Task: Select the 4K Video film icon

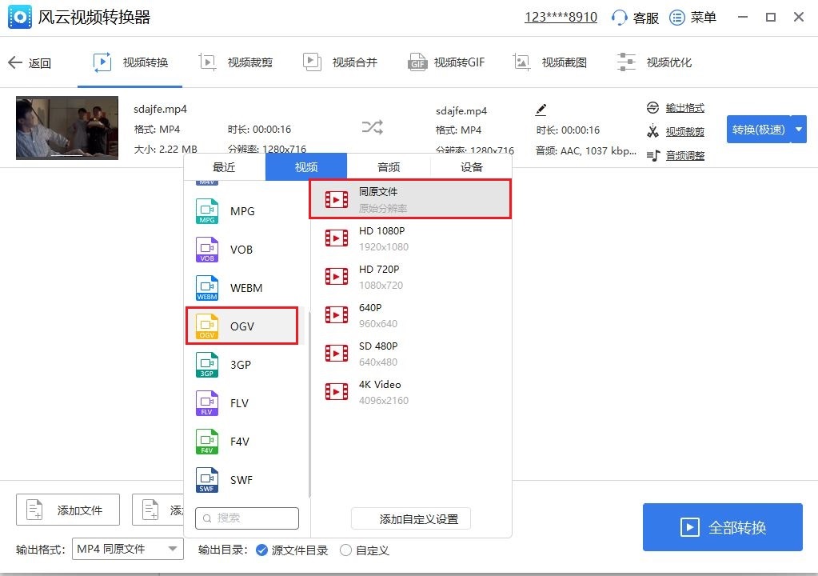Action: click(x=337, y=391)
